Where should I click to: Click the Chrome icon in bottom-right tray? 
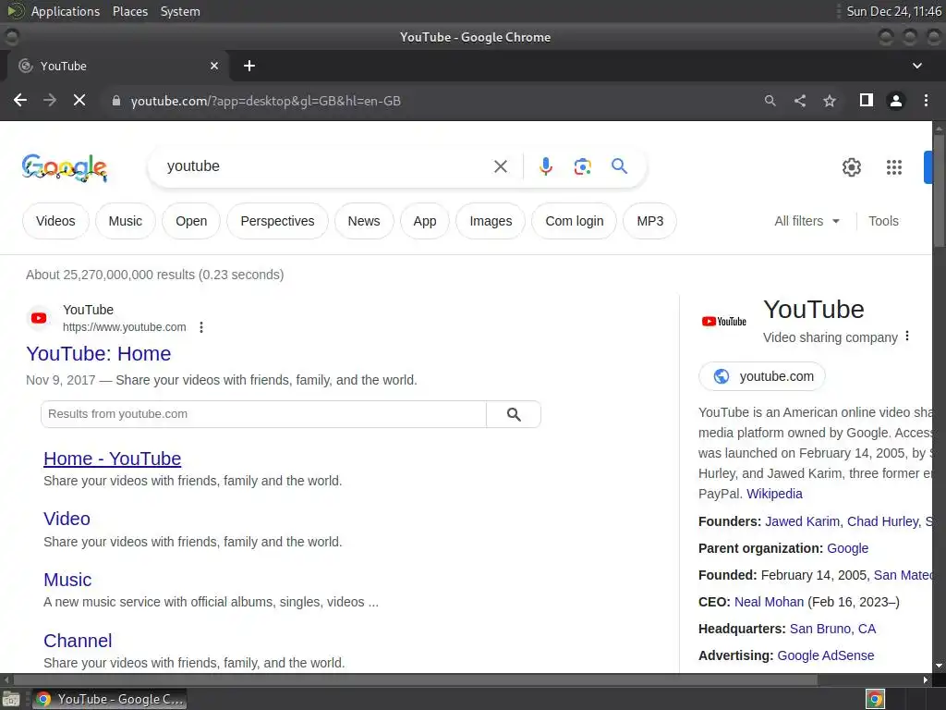pos(875,699)
